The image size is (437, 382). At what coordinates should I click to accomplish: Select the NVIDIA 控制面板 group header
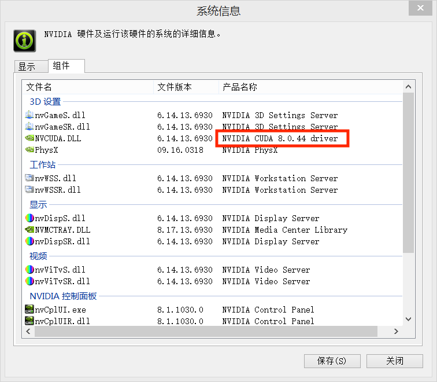point(63,296)
